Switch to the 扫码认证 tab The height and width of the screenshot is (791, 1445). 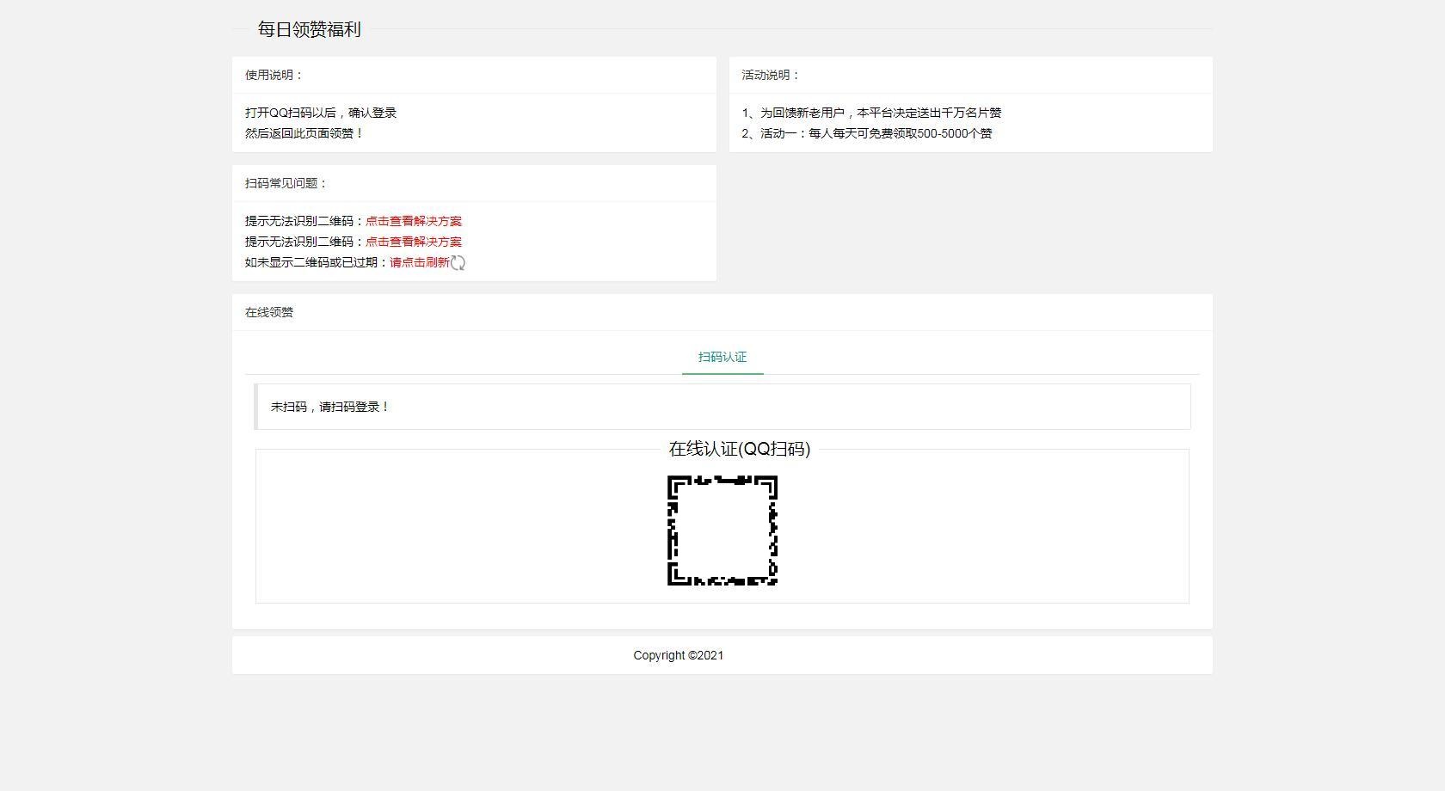722,357
